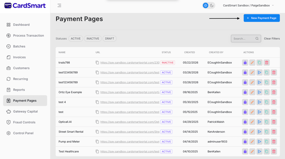
Task: Duplicate Opticall.AI payment page
Action: coord(266,122)
